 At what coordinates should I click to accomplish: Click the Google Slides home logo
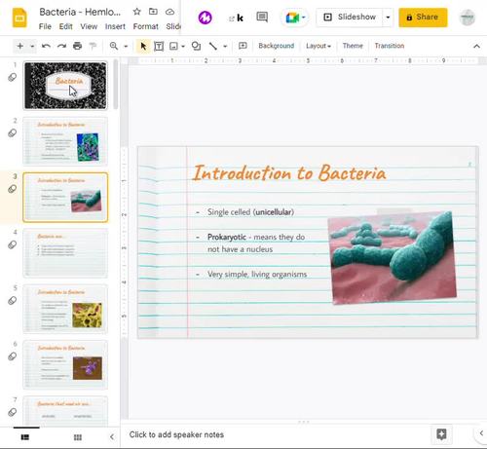pyautogui.click(x=19, y=18)
